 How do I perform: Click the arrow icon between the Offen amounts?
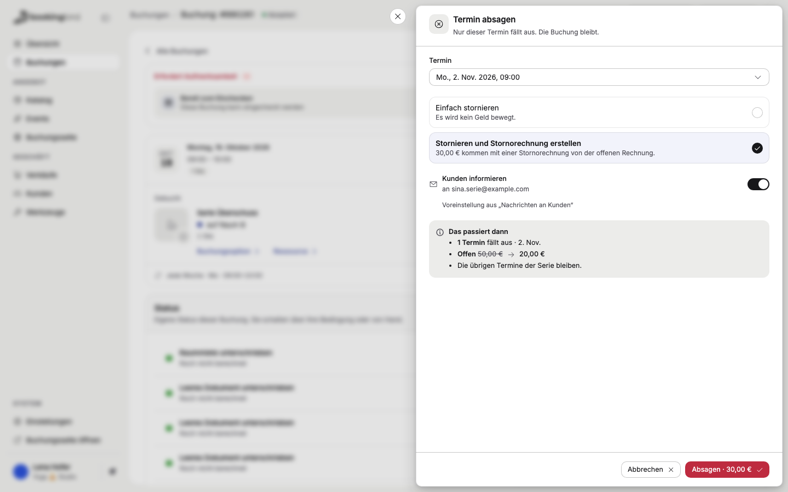coord(511,254)
